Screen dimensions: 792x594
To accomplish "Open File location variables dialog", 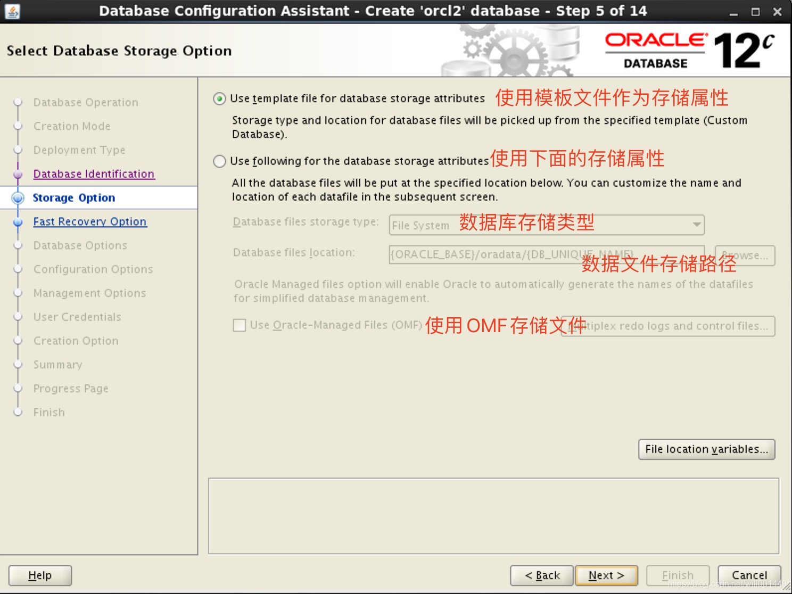I will [x=706, y=449].
